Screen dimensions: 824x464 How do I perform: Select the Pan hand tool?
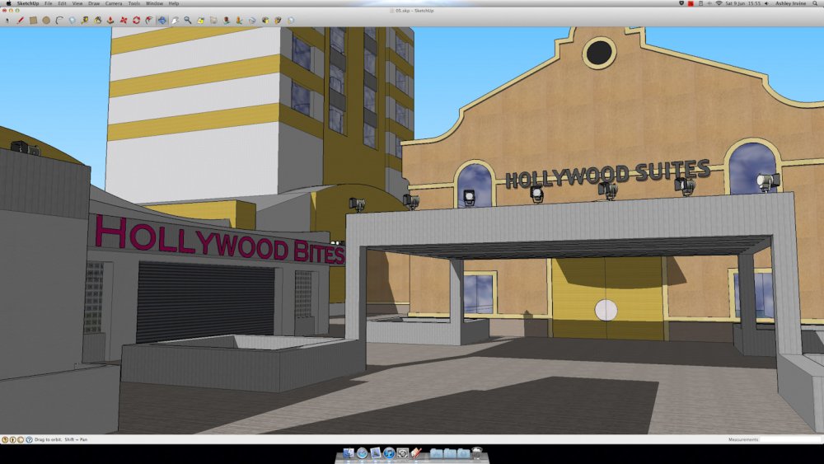coord(175,20)
